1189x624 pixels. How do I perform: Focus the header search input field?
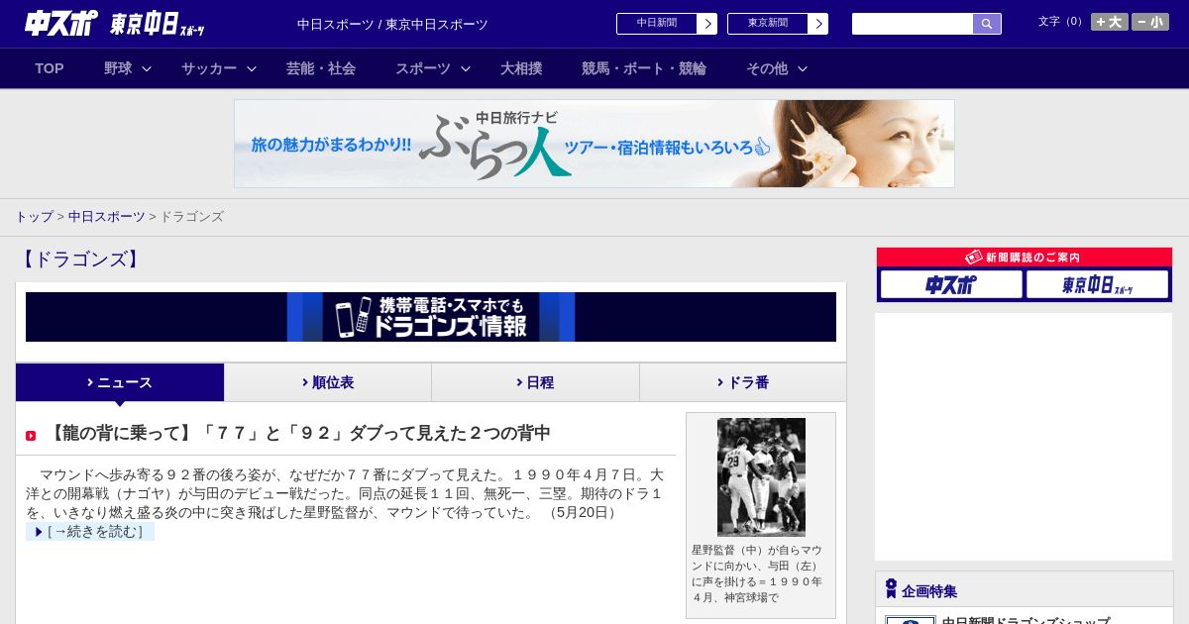[913, 24]
